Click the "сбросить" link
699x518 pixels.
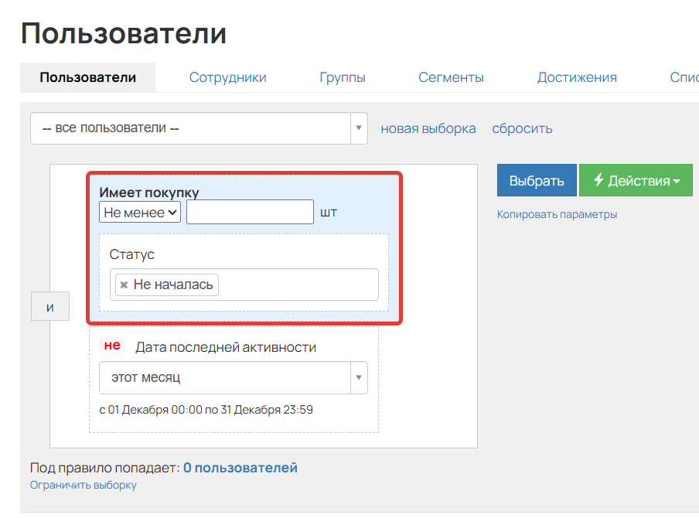click(522, 128)
